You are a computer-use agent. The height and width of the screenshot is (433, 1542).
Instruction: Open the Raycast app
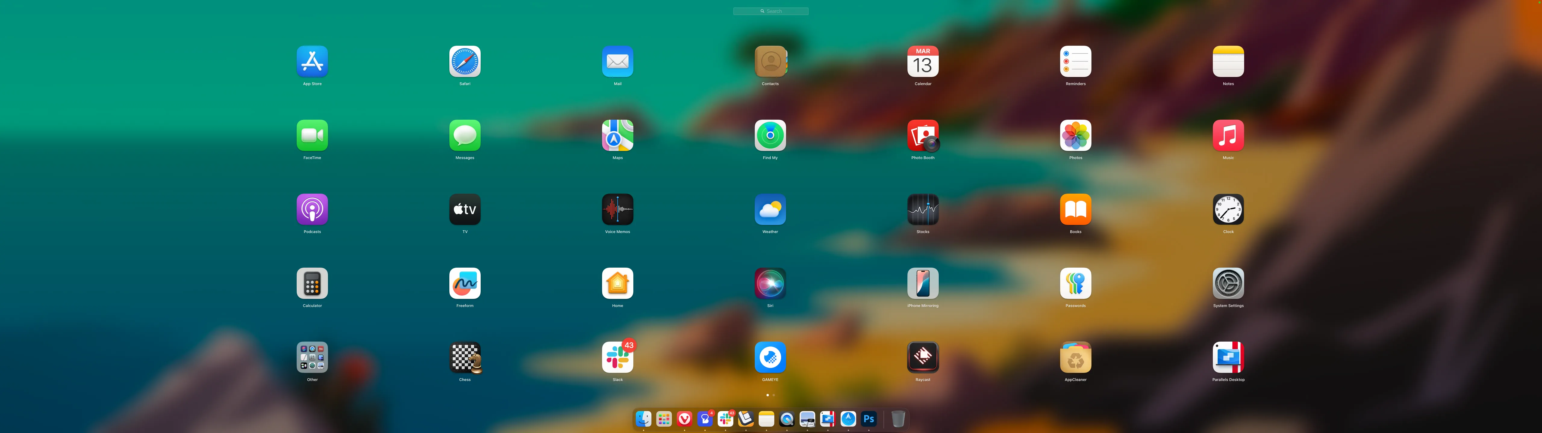(x=922, y=357)
